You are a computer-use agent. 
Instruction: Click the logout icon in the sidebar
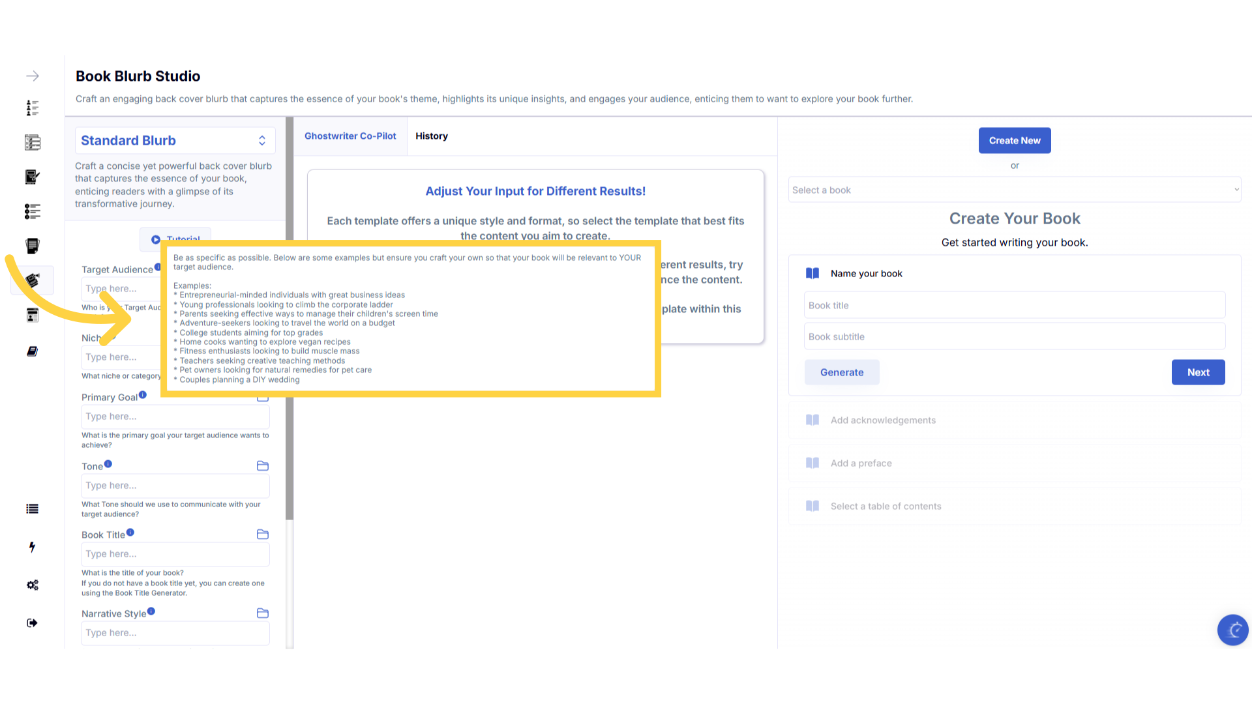point(32,623)
